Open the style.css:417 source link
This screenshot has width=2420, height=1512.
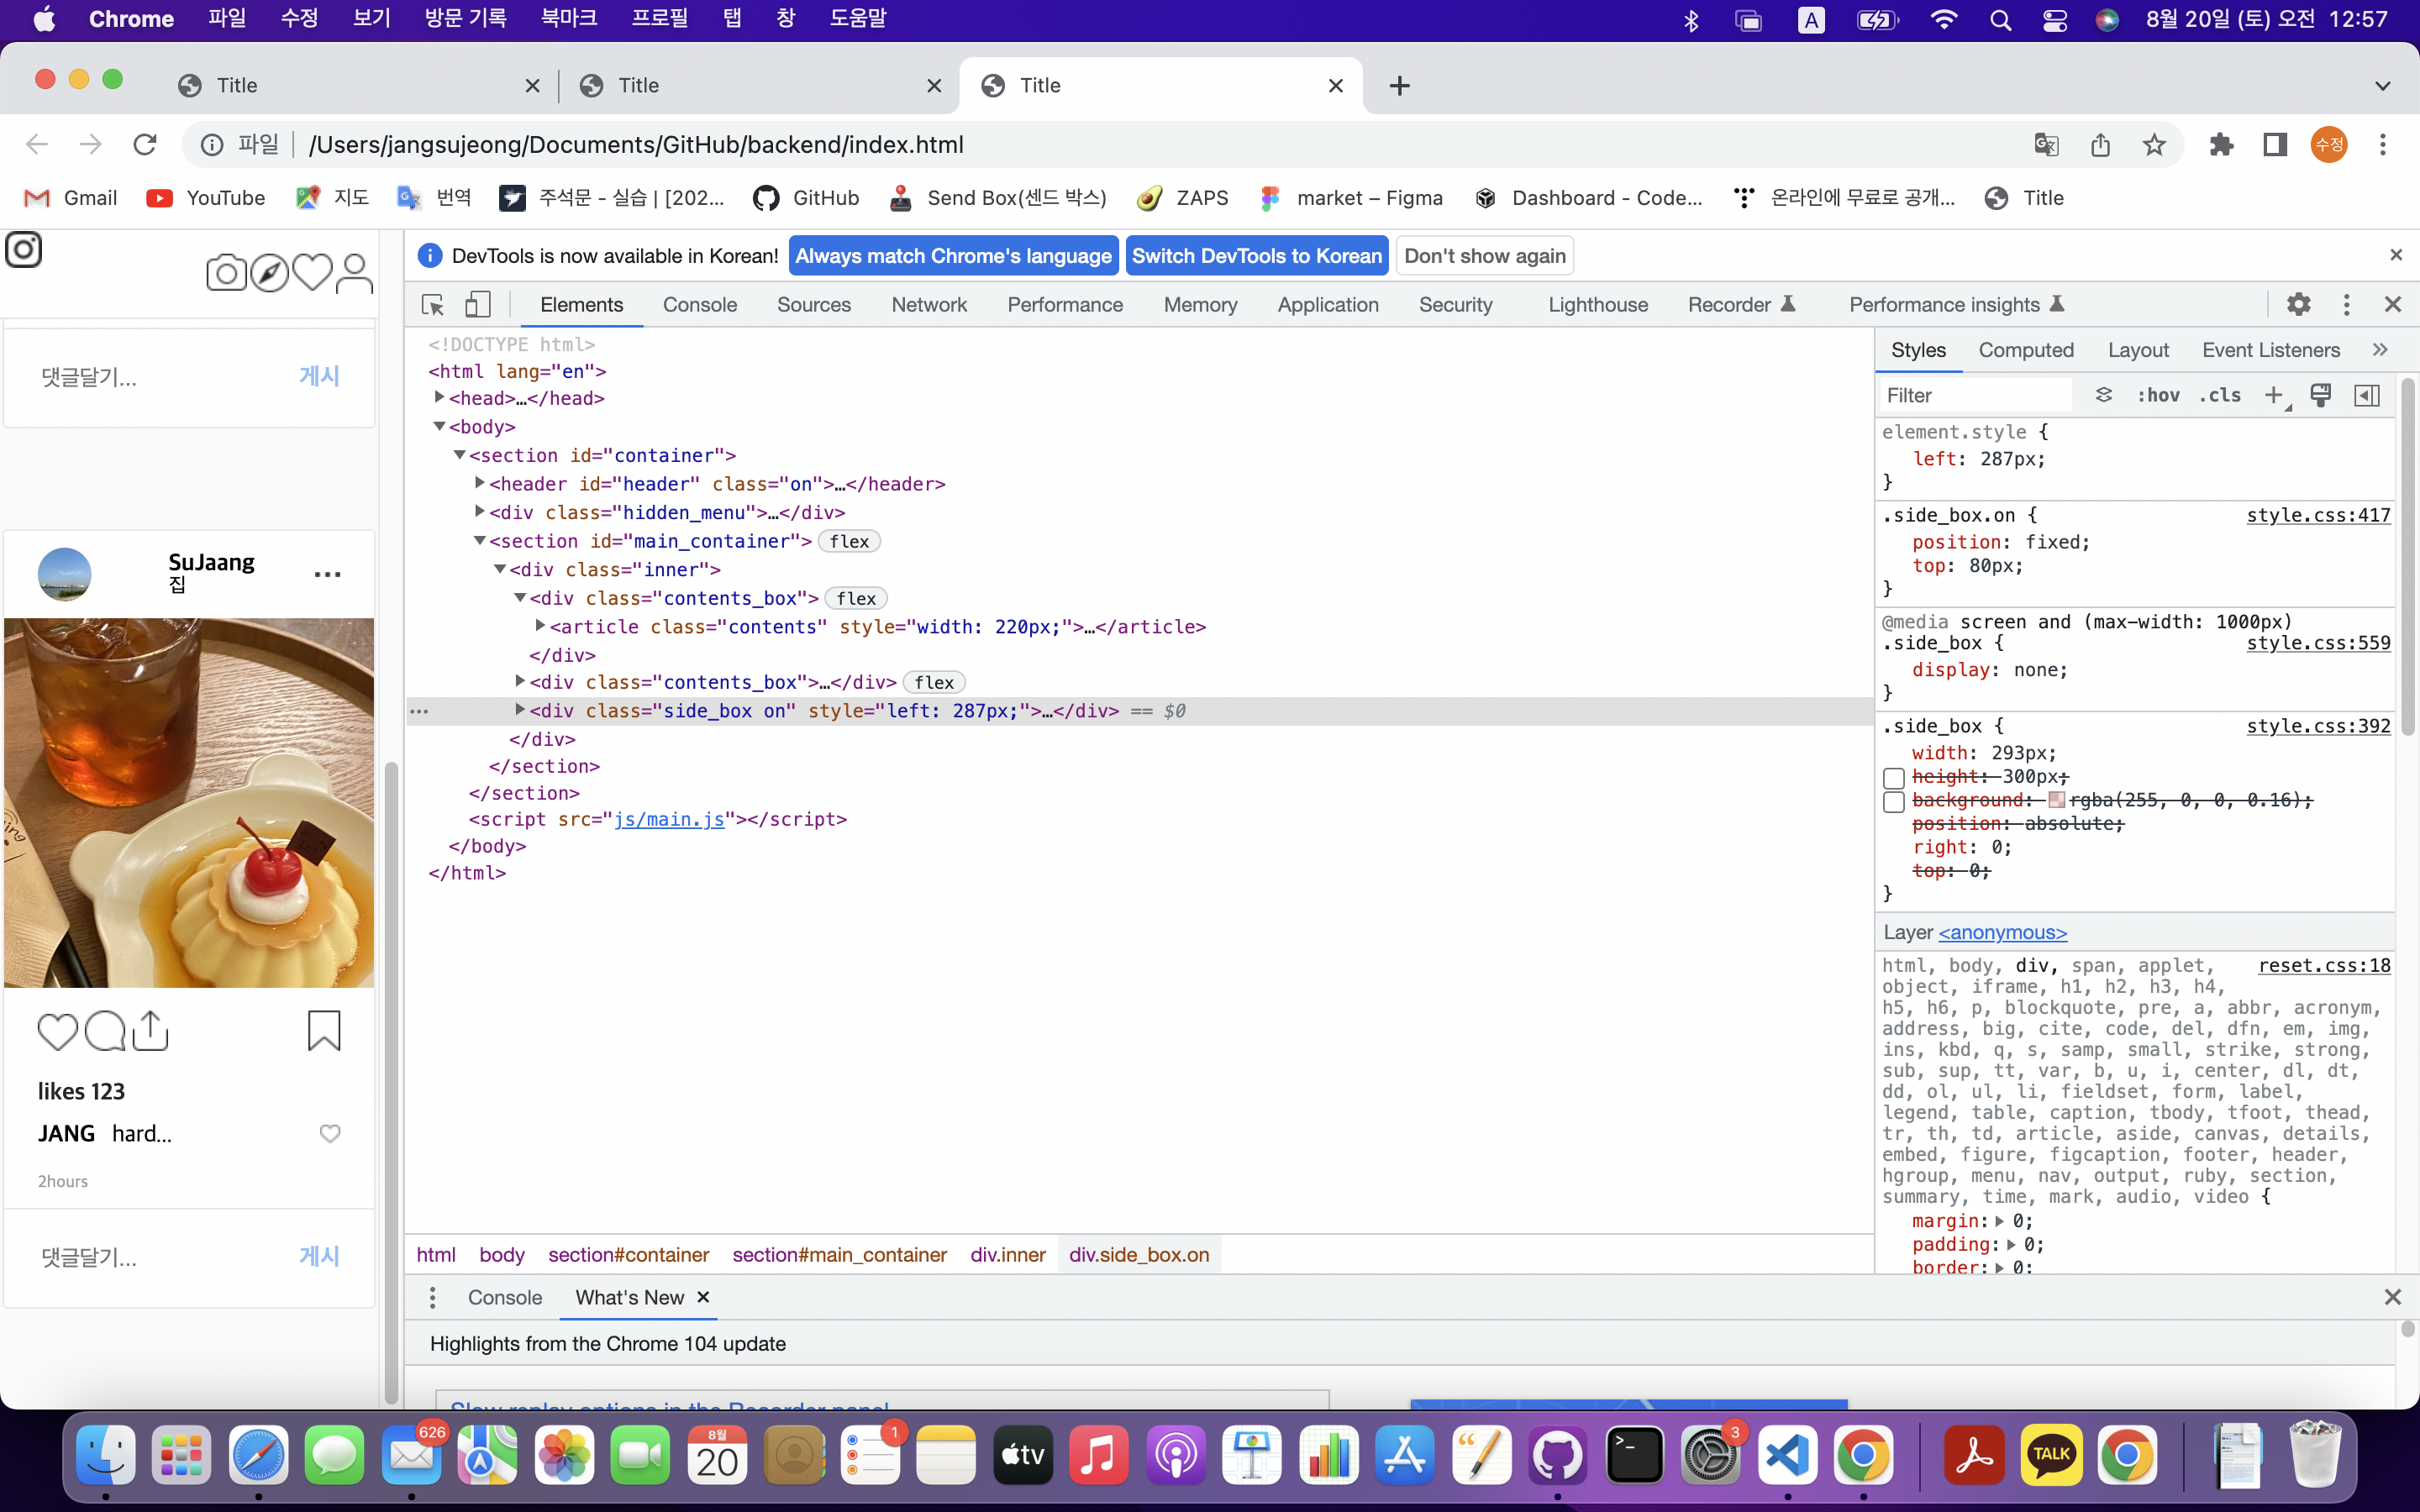[x=2318, y=515]
